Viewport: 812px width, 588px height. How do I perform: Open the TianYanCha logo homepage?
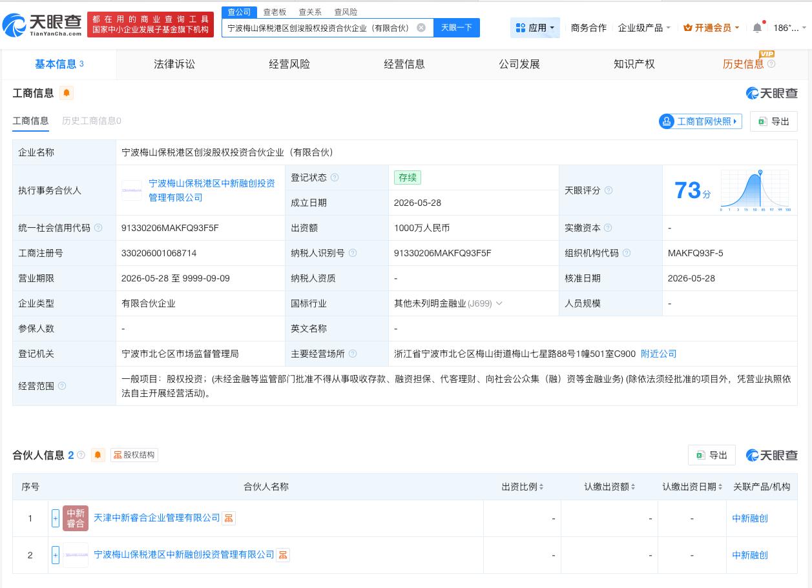tap(42, 25)
